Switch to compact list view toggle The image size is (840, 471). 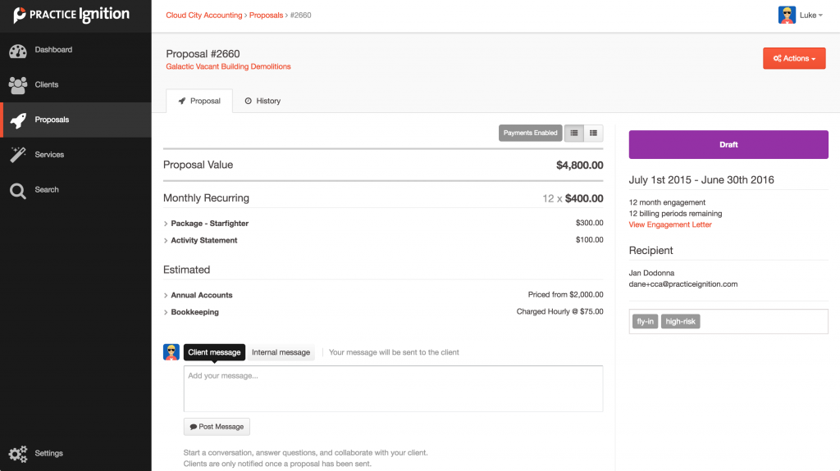tap(574, 133)
